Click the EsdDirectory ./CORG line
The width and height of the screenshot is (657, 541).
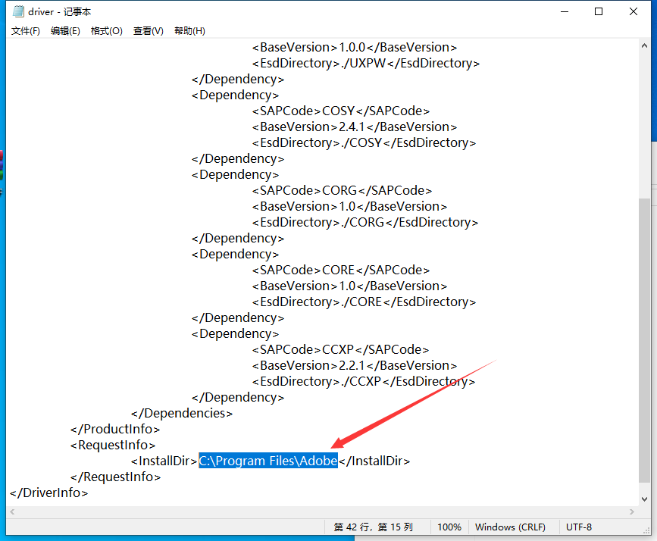[365, 222]
